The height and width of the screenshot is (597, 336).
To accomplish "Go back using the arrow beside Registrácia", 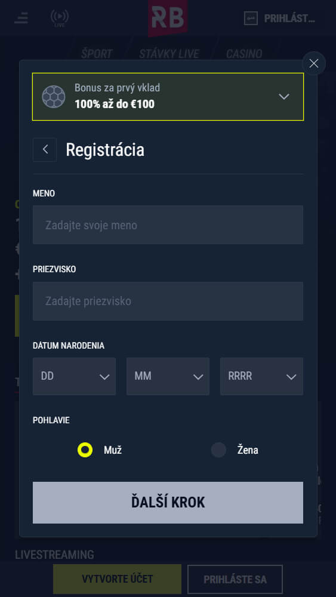I will (45, 150).
